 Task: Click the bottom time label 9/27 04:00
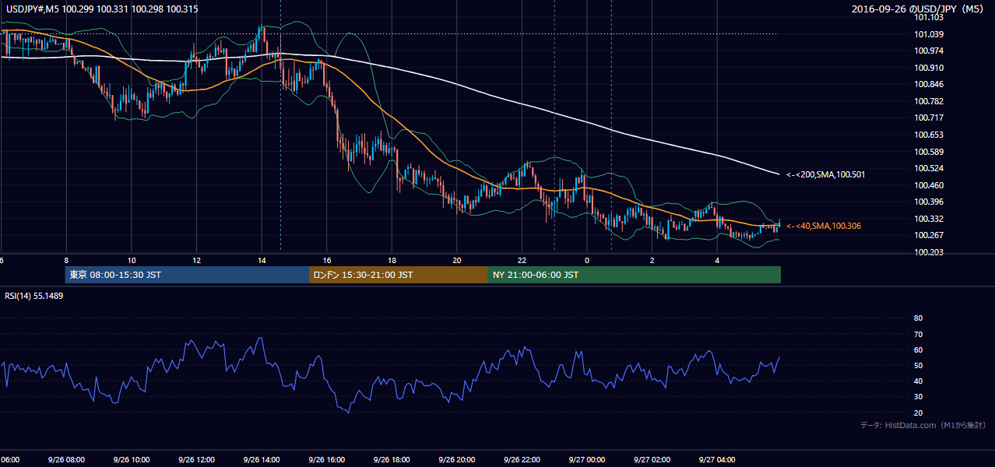[x=716, y=460]
